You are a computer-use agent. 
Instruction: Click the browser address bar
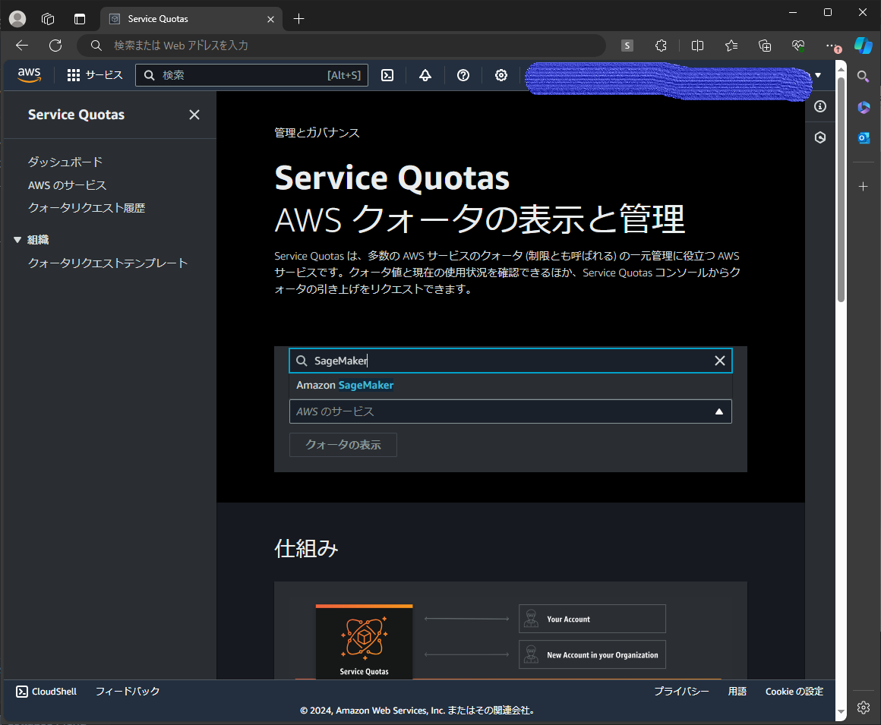(342, 46)
